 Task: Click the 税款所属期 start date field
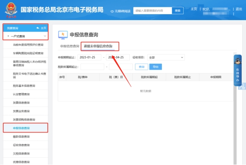pos(92,67)
